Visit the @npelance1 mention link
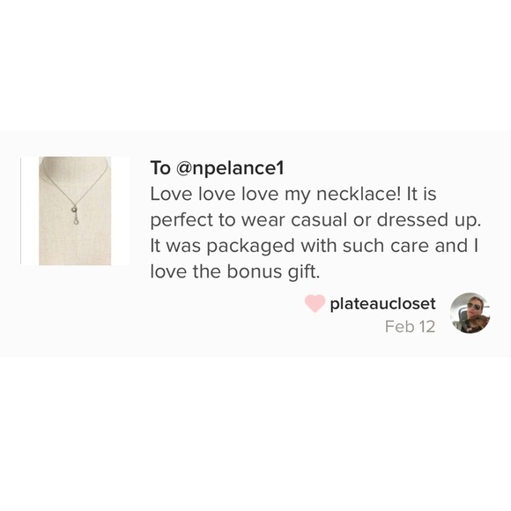Screen dimensions: 511x511 pyautogui.click(x=230, y=168)
